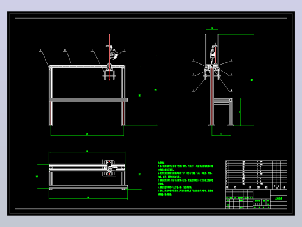The image size is (302, 227).
Task: Click the carriage assembly in the plan view
Action: tap(109, 168)
